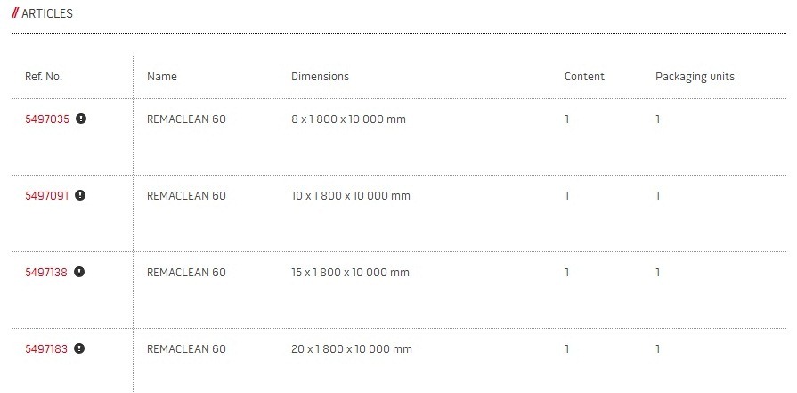Click the ARTICLES section heading
The width and height of the screenshot is (797, 393).
pos(48,14)
